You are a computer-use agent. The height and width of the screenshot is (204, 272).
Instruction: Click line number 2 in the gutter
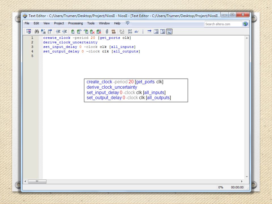[32, 42]
